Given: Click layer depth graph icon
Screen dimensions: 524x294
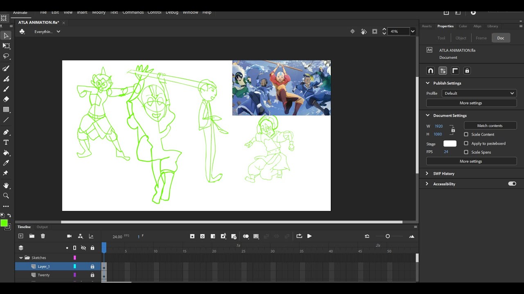Looking at the screenshot, I should pos(91,236).
